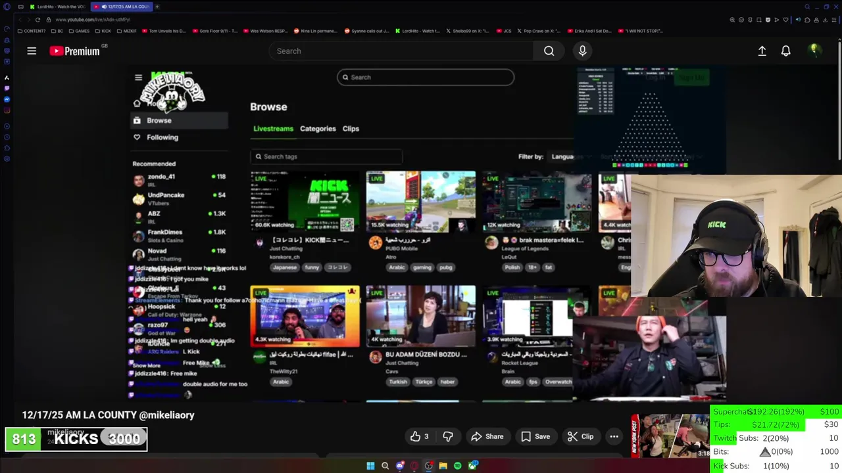Open the KICK news stream thumbnail
This screenshot has height=473, width=842.
coord(305,202)
